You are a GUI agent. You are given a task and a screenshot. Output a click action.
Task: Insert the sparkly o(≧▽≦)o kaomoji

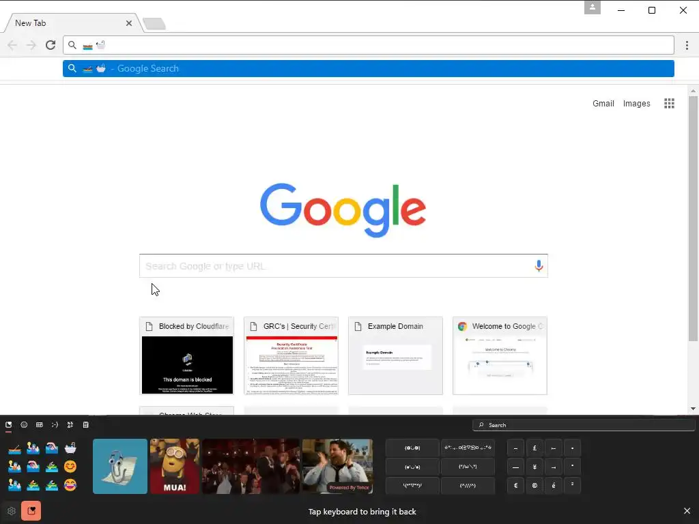click(468, 448)
